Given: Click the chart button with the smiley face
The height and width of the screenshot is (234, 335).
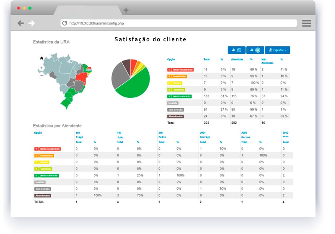Looking at the screenshot, I should tap(236, 50).
